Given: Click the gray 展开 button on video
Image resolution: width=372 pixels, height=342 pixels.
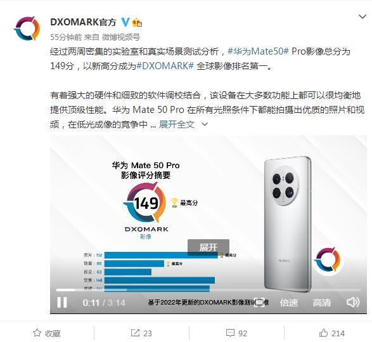Looking at the screenshot, I should [208, 247].
